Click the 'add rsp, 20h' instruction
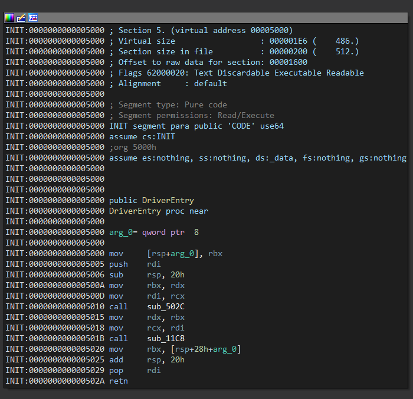 click(x=147, y=359)
